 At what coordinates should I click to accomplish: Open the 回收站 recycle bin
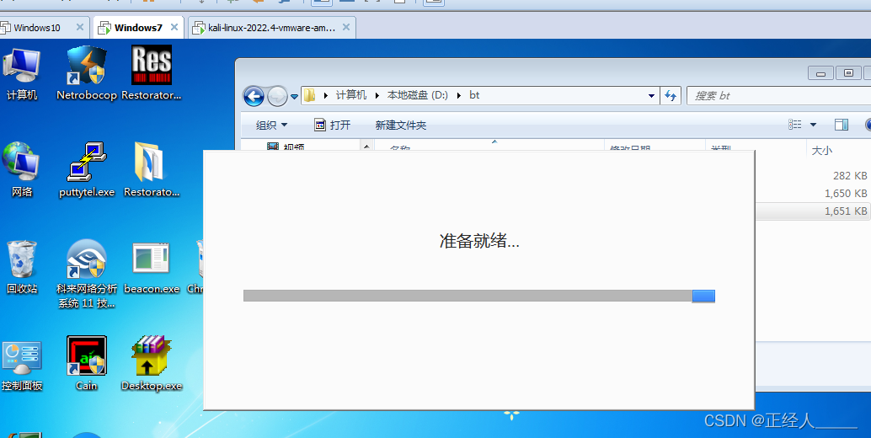[22, 266]
